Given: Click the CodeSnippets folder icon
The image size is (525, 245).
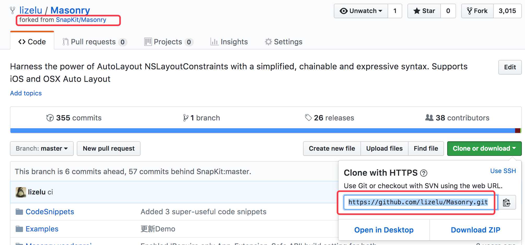Looking at the screenshot, I should point(19,212).
